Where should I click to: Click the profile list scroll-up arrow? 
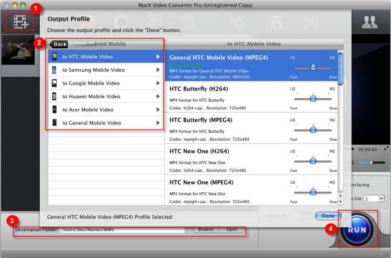pyautogui.click(x=340, y=195)
